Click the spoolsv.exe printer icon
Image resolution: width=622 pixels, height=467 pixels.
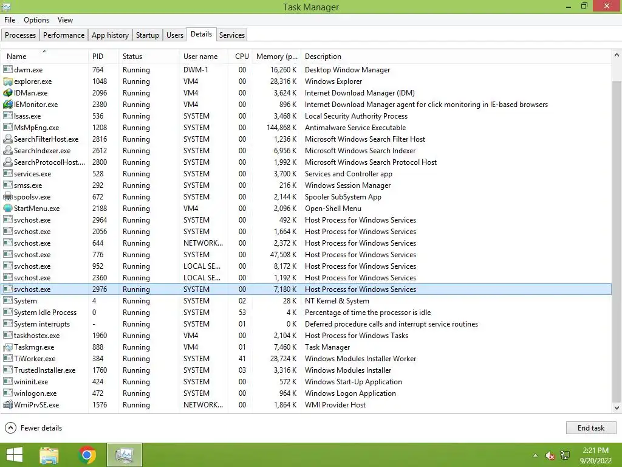click(x=7, y=196)
